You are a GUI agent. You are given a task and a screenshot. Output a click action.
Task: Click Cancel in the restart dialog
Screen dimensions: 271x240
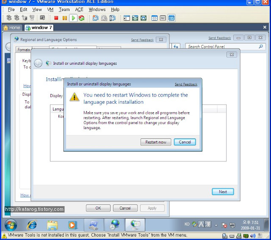(185, 142)
